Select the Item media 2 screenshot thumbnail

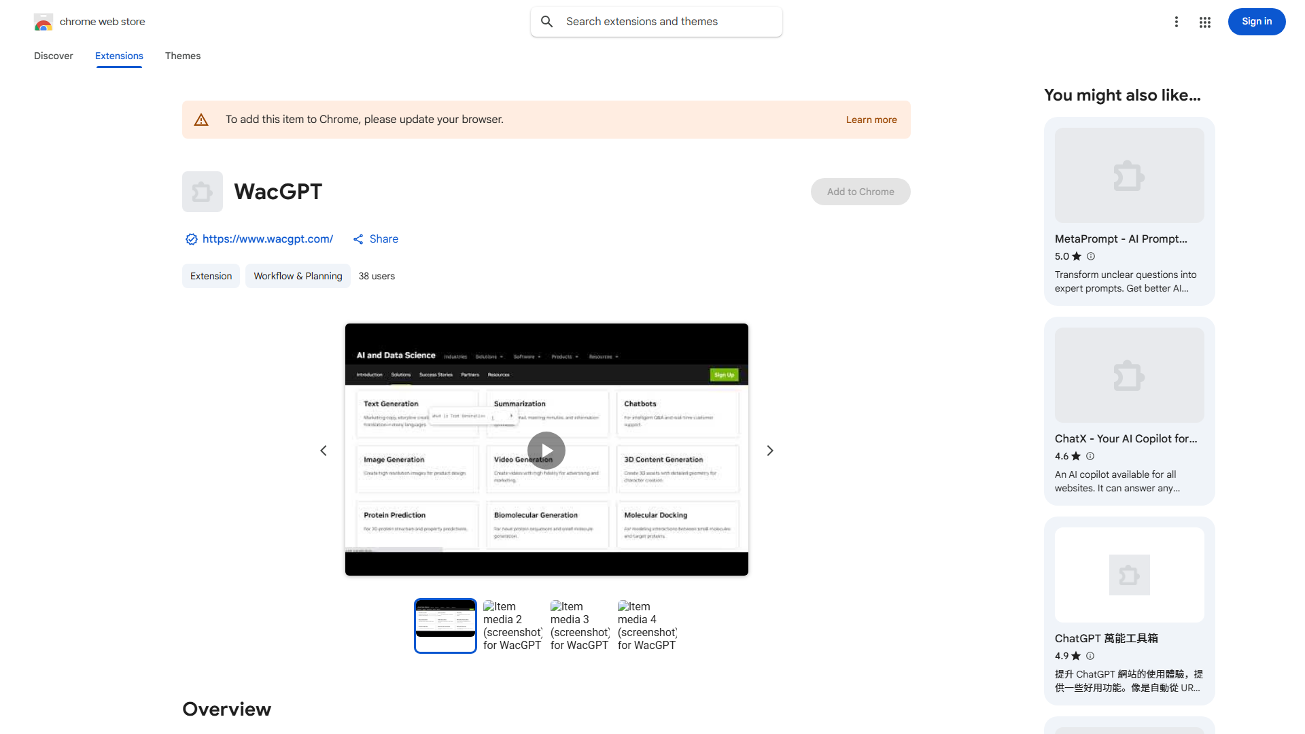[x=512, y=626]
